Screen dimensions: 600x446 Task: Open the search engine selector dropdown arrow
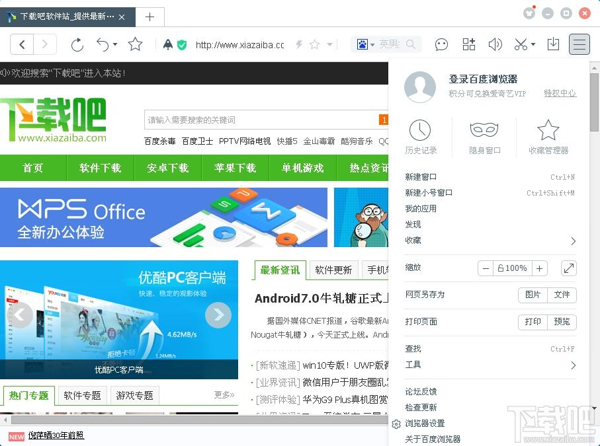coord(372,45)
